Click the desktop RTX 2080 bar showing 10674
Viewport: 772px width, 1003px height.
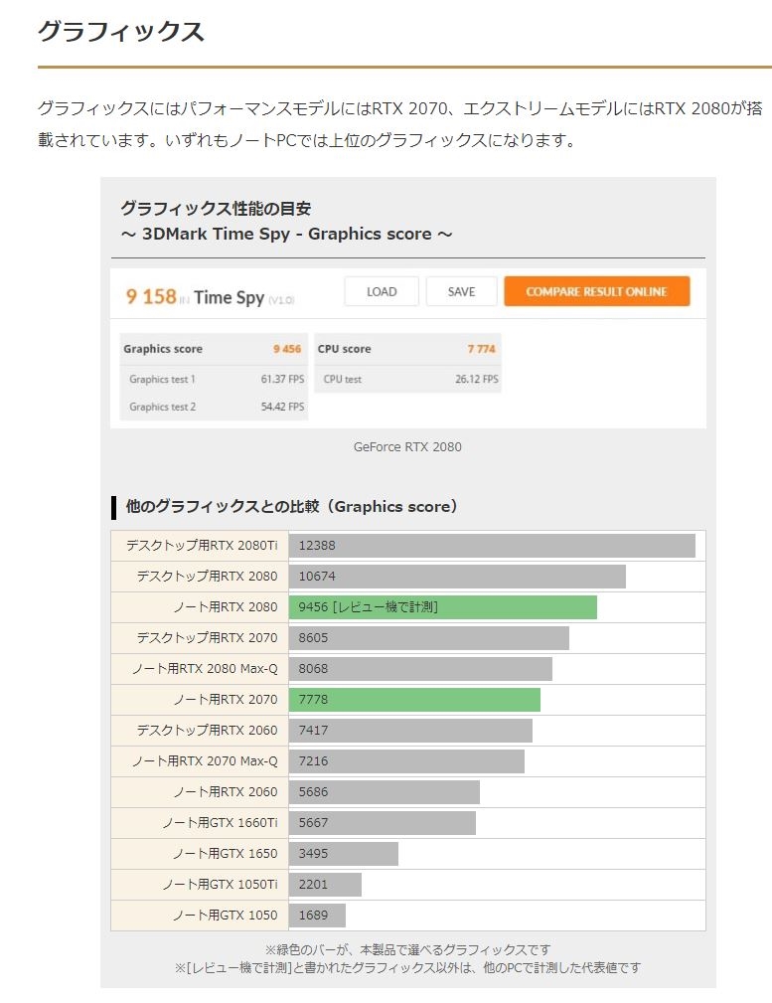pos(457,577)
